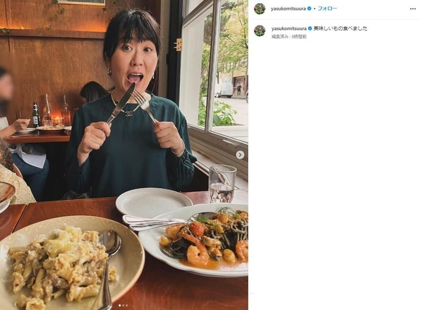Jump to the second carousel indicator dot
Screen dimensions: 421x310
(x=123, y=305)
